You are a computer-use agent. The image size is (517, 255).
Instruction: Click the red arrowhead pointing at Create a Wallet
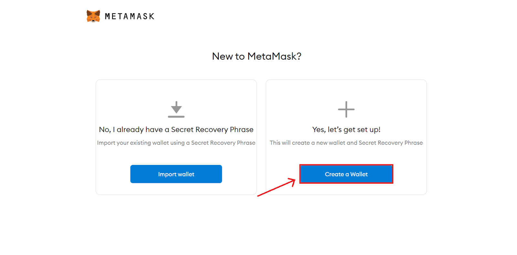click(292, 182)
